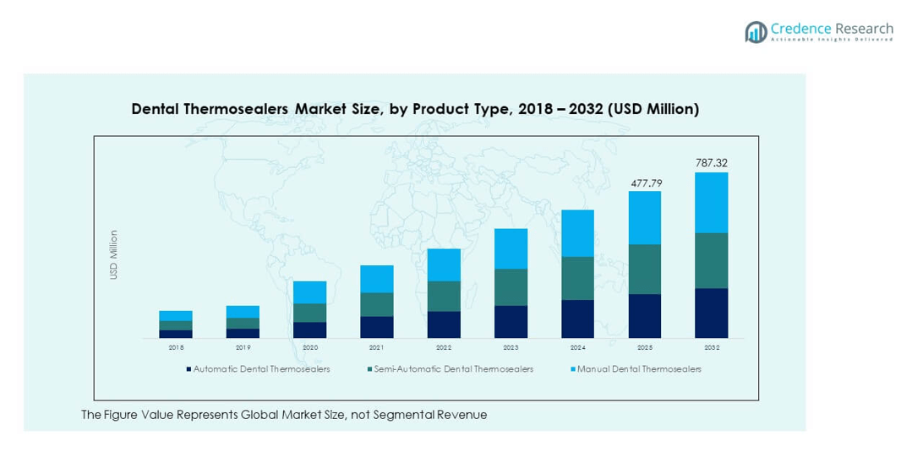This screenshot has width=923, height=452.
Task: Click the Manual segment of the 2032 bar
Action: click(711, 203)
